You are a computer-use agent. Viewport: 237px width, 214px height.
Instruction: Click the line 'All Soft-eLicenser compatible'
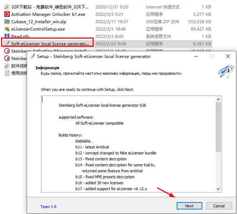[x=99, y=123]
